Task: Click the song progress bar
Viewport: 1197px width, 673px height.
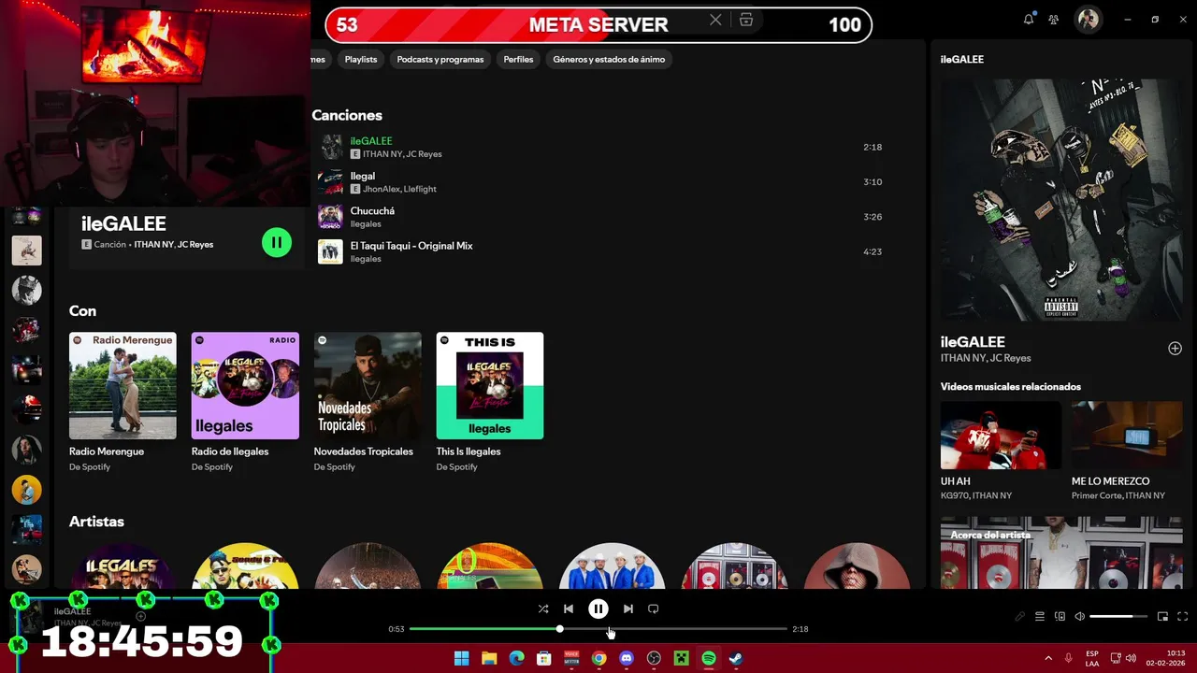Action: tap(598, 629)
